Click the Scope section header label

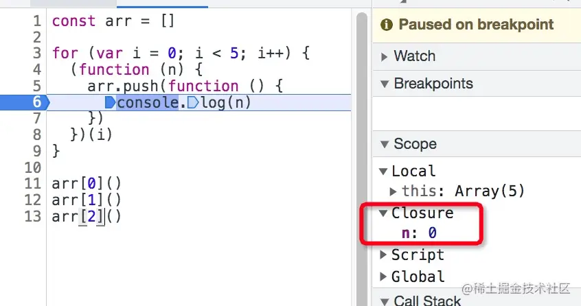tap(415, 144)
